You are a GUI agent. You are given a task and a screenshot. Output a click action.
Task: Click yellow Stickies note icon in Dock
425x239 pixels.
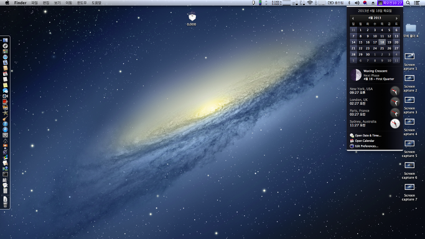tap(5, 85)
